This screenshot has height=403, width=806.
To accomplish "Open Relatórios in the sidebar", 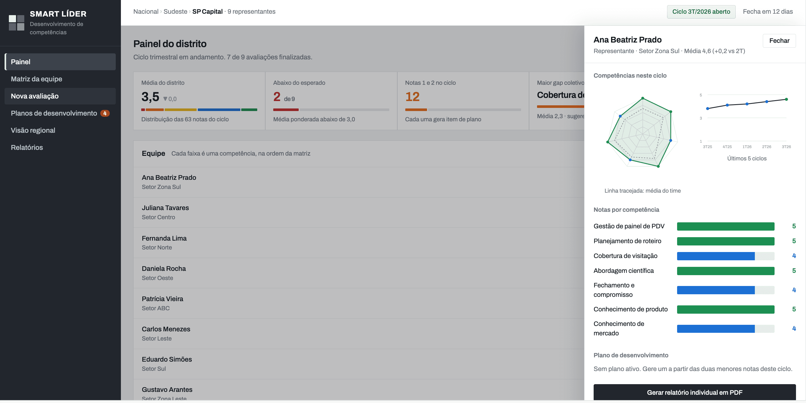I will [60, 148].
